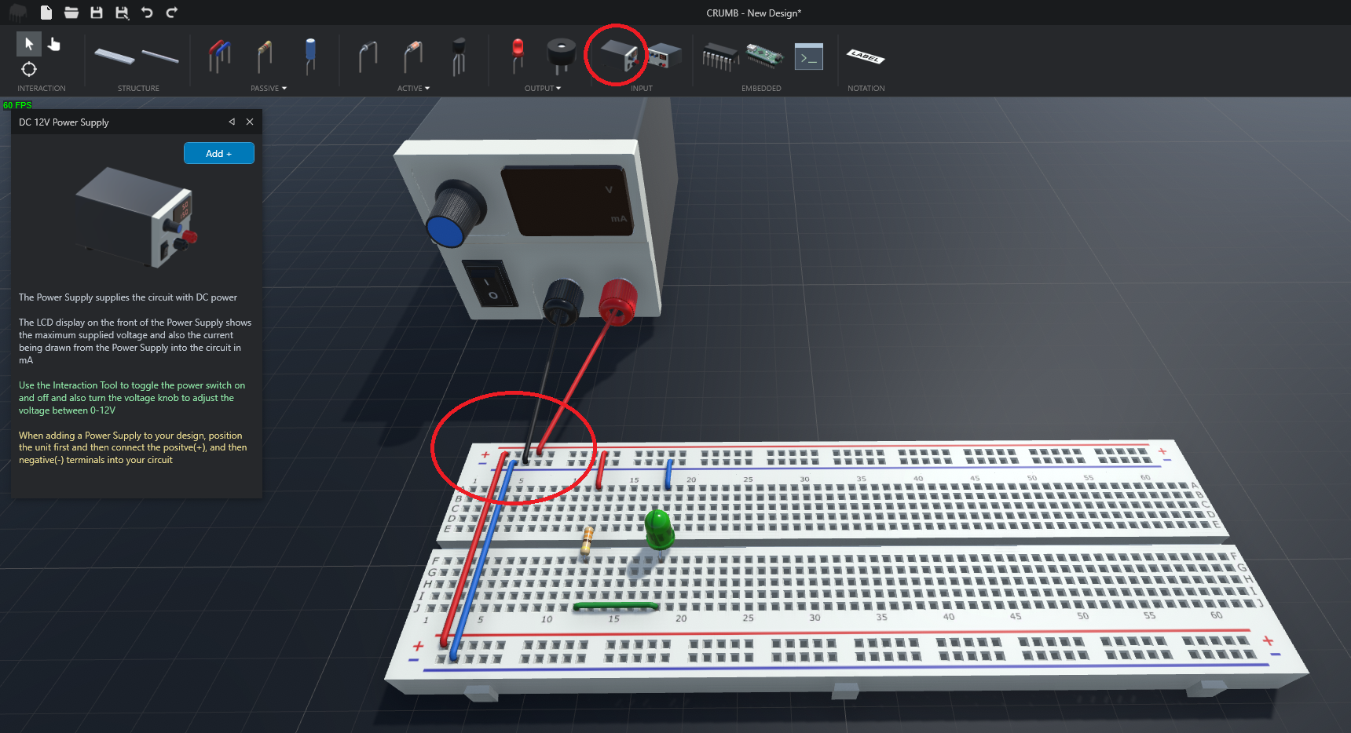1351x733 pixels.
Task: Select the green jumper wire on the breadboard
Action: point(615,606)
